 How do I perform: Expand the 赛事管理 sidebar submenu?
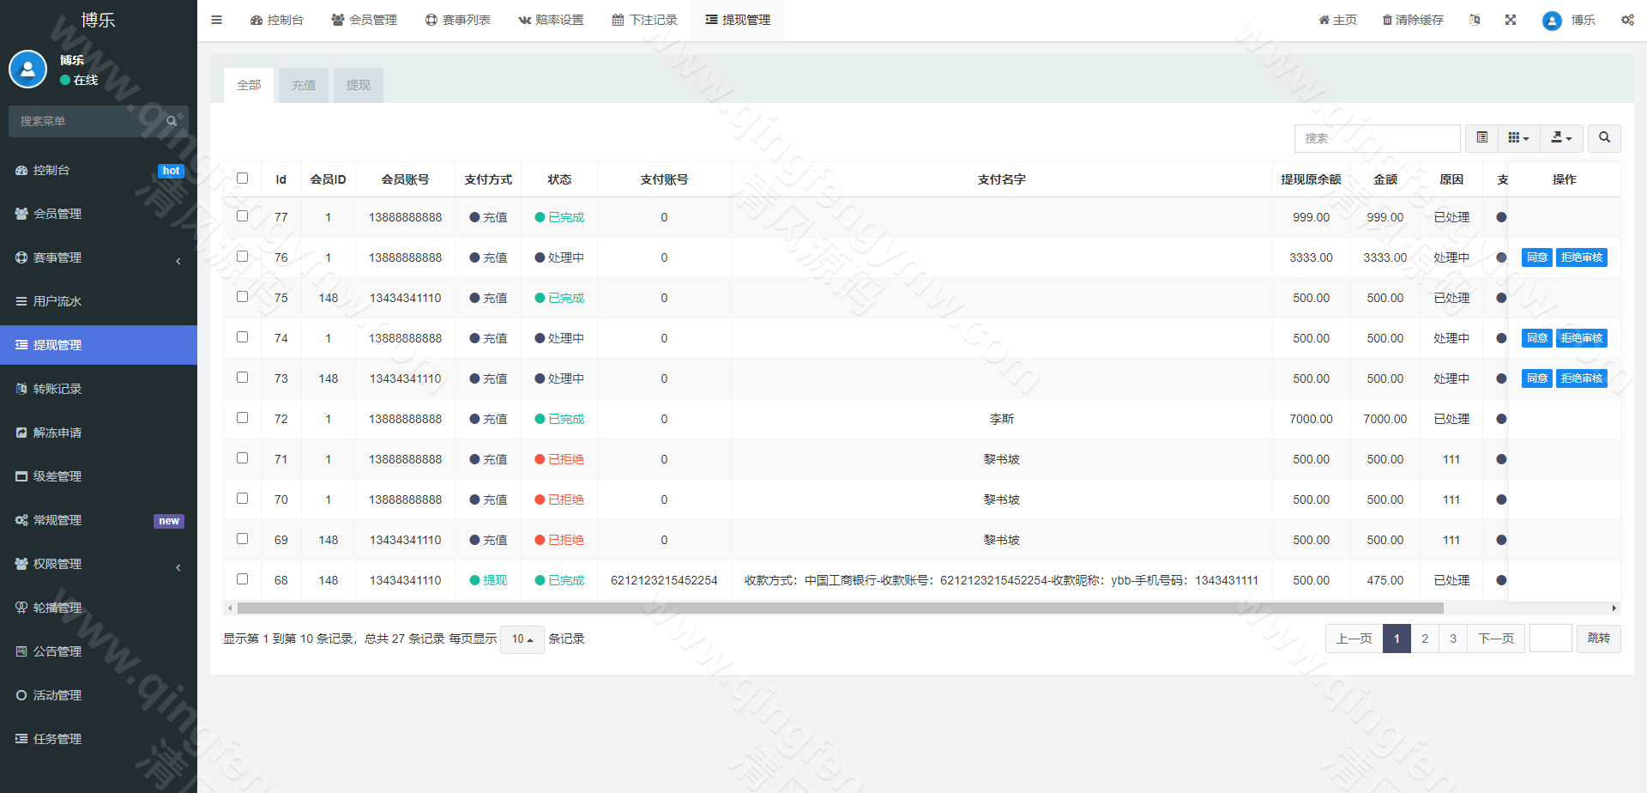click(57, 257)
